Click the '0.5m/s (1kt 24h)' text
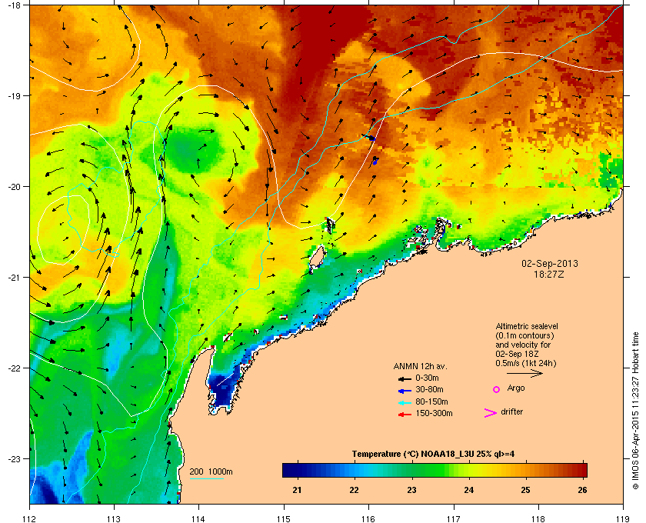 pos(526,364)
